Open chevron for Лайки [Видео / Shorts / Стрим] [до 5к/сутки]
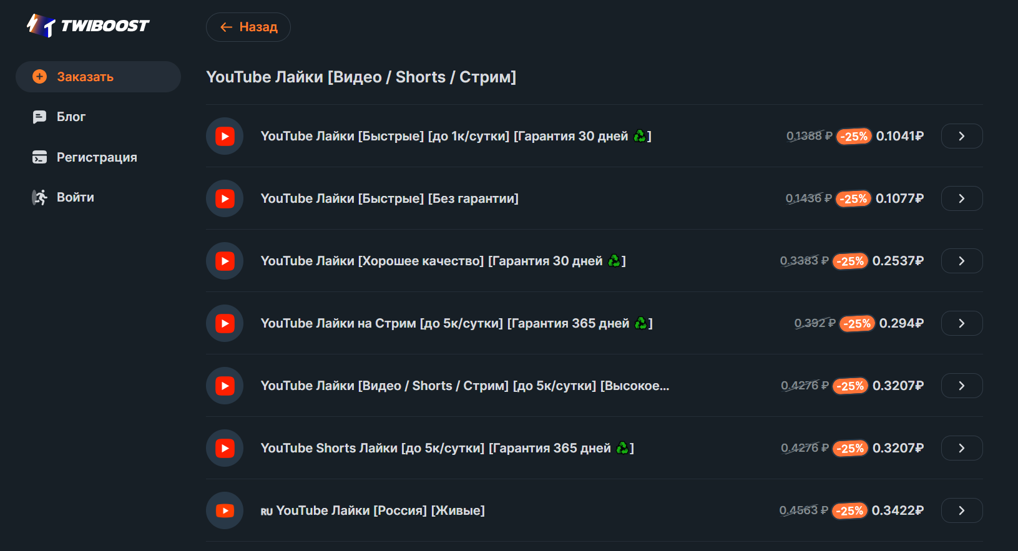The width and height of the screenshot is (1018, 551). [962, 386]
